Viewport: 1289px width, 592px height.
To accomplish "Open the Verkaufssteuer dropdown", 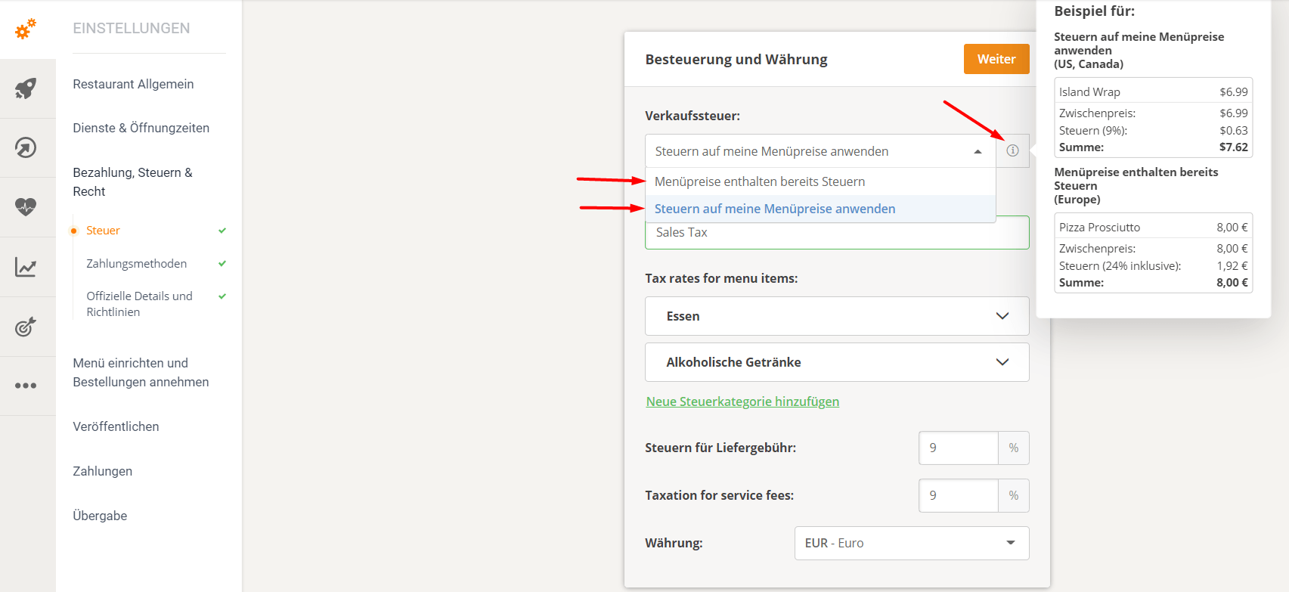I will 820,151.
